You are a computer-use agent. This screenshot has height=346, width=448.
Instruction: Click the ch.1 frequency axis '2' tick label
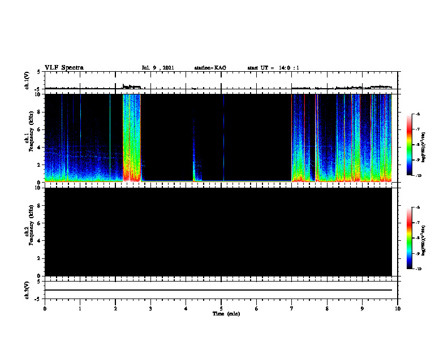point(39,165)
